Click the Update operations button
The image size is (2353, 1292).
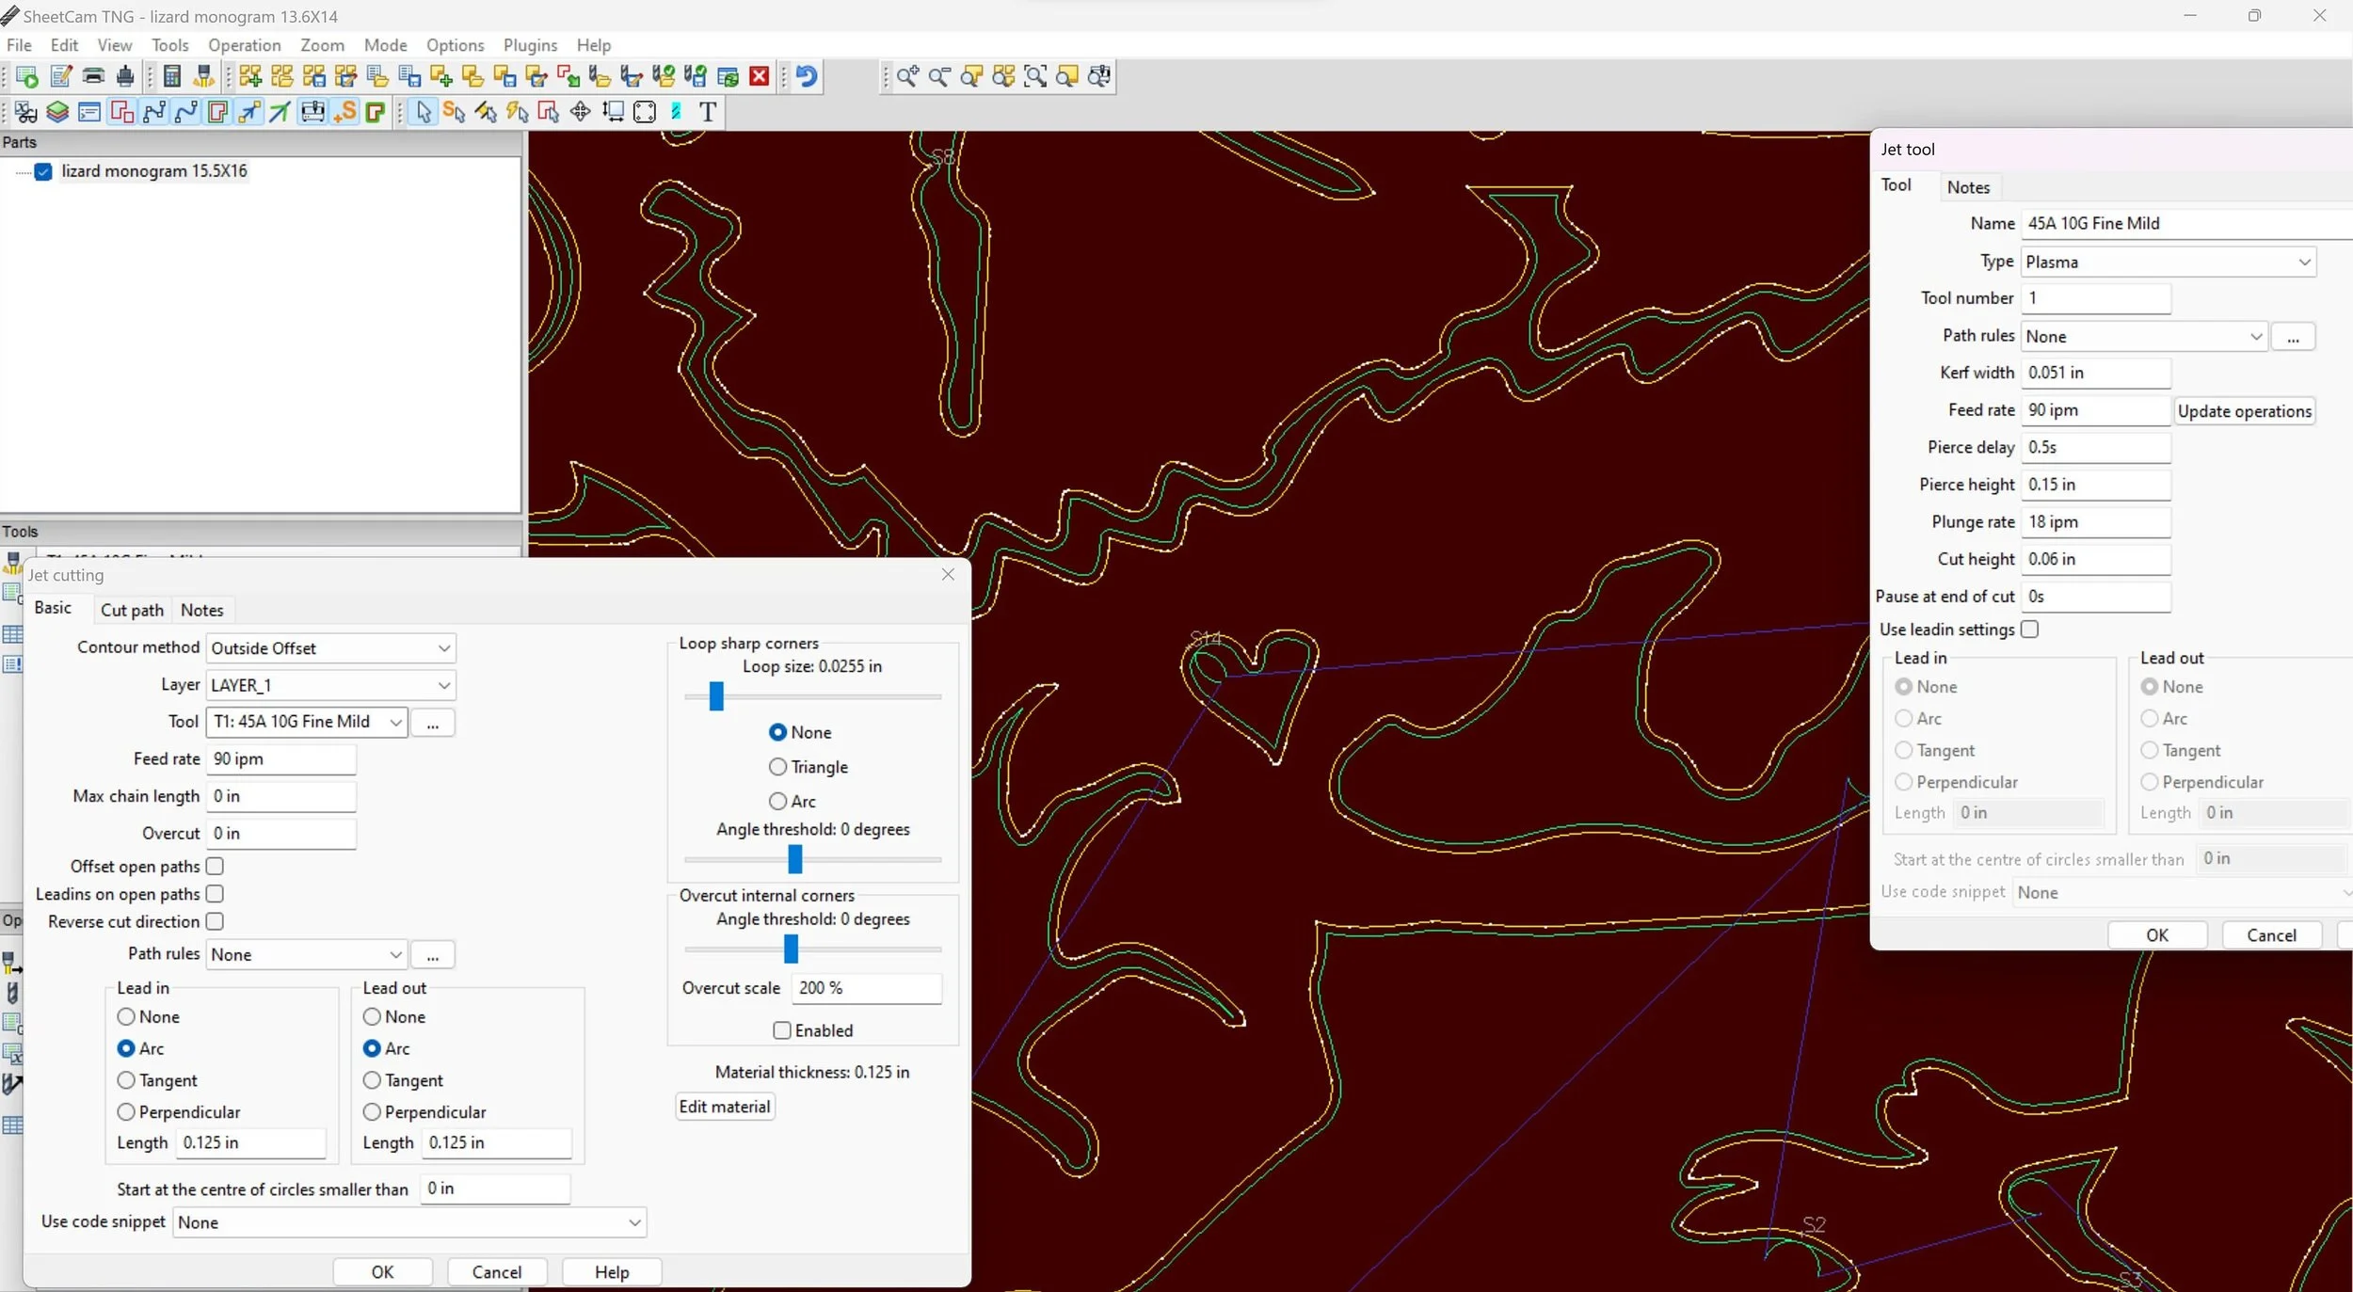coord(2244,411)
